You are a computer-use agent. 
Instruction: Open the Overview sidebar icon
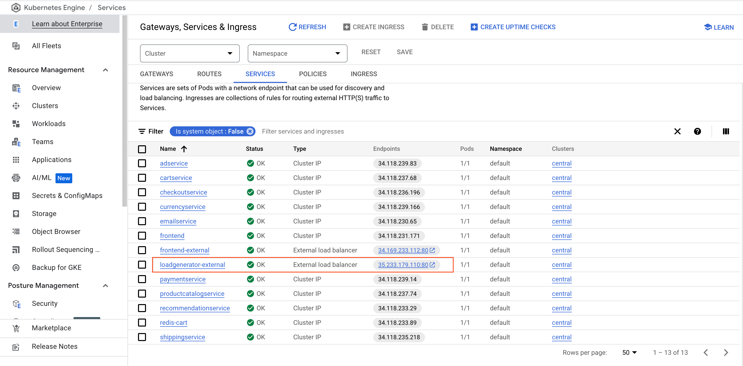point(16,88)
